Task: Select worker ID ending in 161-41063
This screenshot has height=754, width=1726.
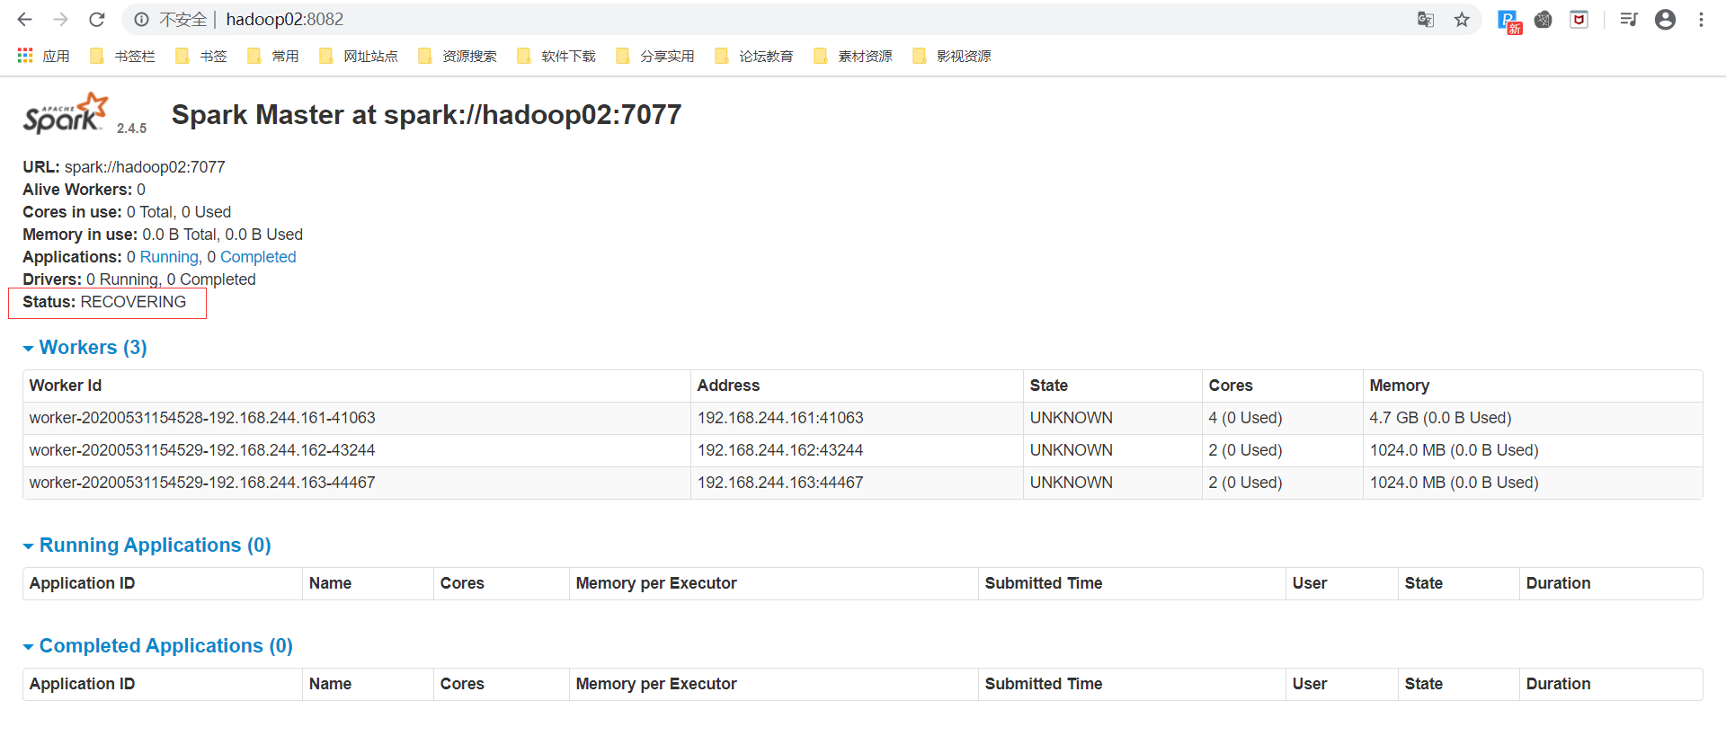Action: [202, 418]
